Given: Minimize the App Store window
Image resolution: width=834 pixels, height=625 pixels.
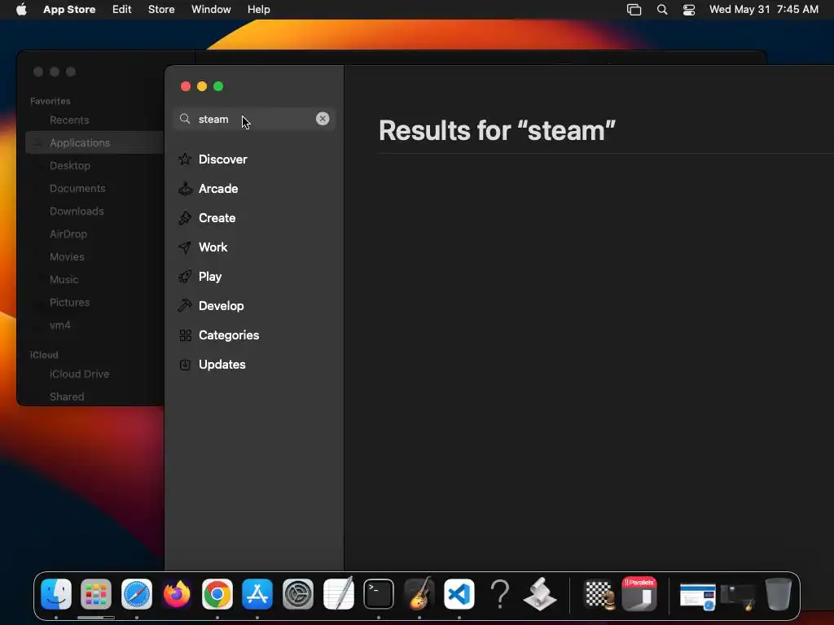Looking at the screenshot, I should point(202,86).
